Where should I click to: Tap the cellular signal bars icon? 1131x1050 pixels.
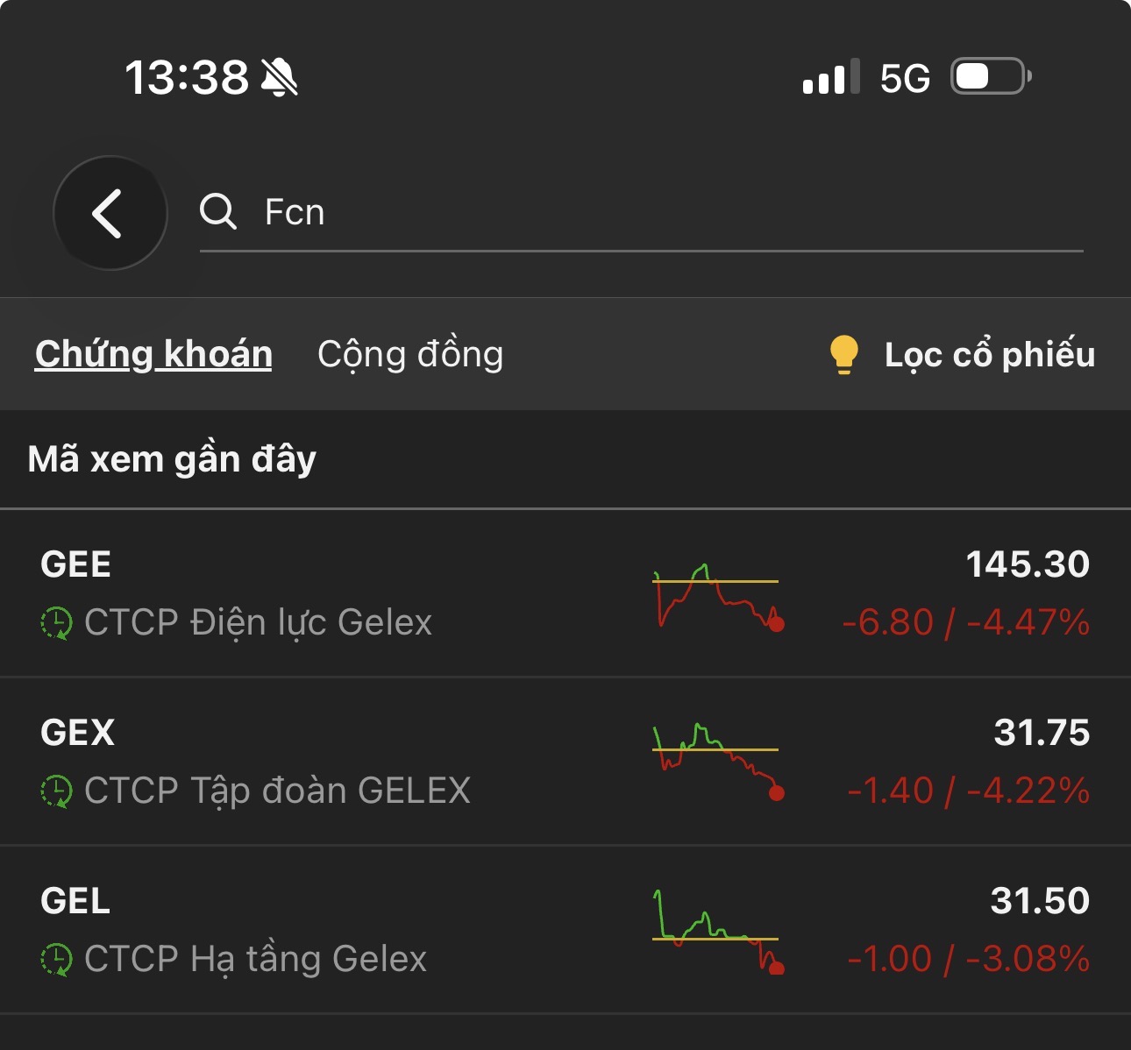830,77
